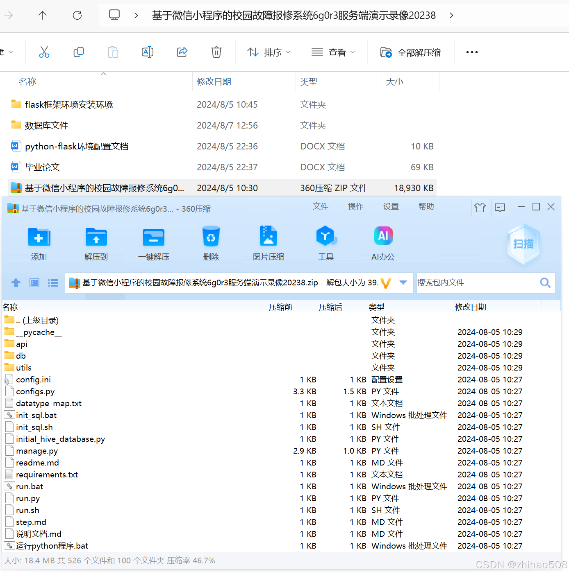The image size is (569, 574).
Task: Click the 全部解压缩 extract all button
Action: tap(410, 52)
